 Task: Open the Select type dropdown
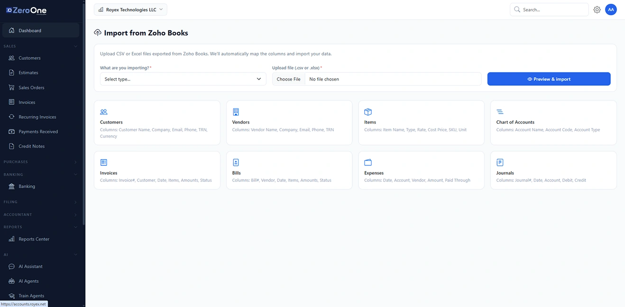point(183,79)
